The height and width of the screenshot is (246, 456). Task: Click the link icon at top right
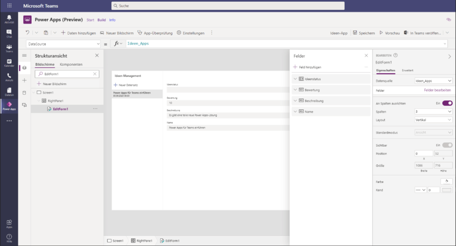coord(449,20)
